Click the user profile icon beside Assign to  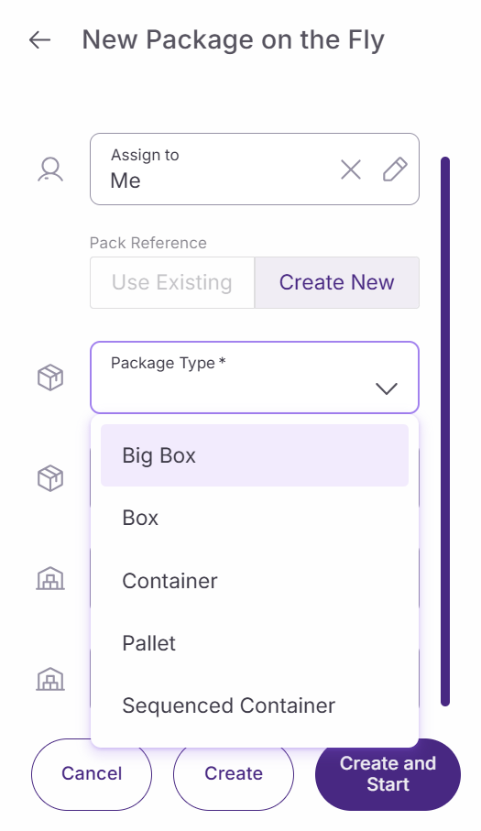click(x=50, y=169)
